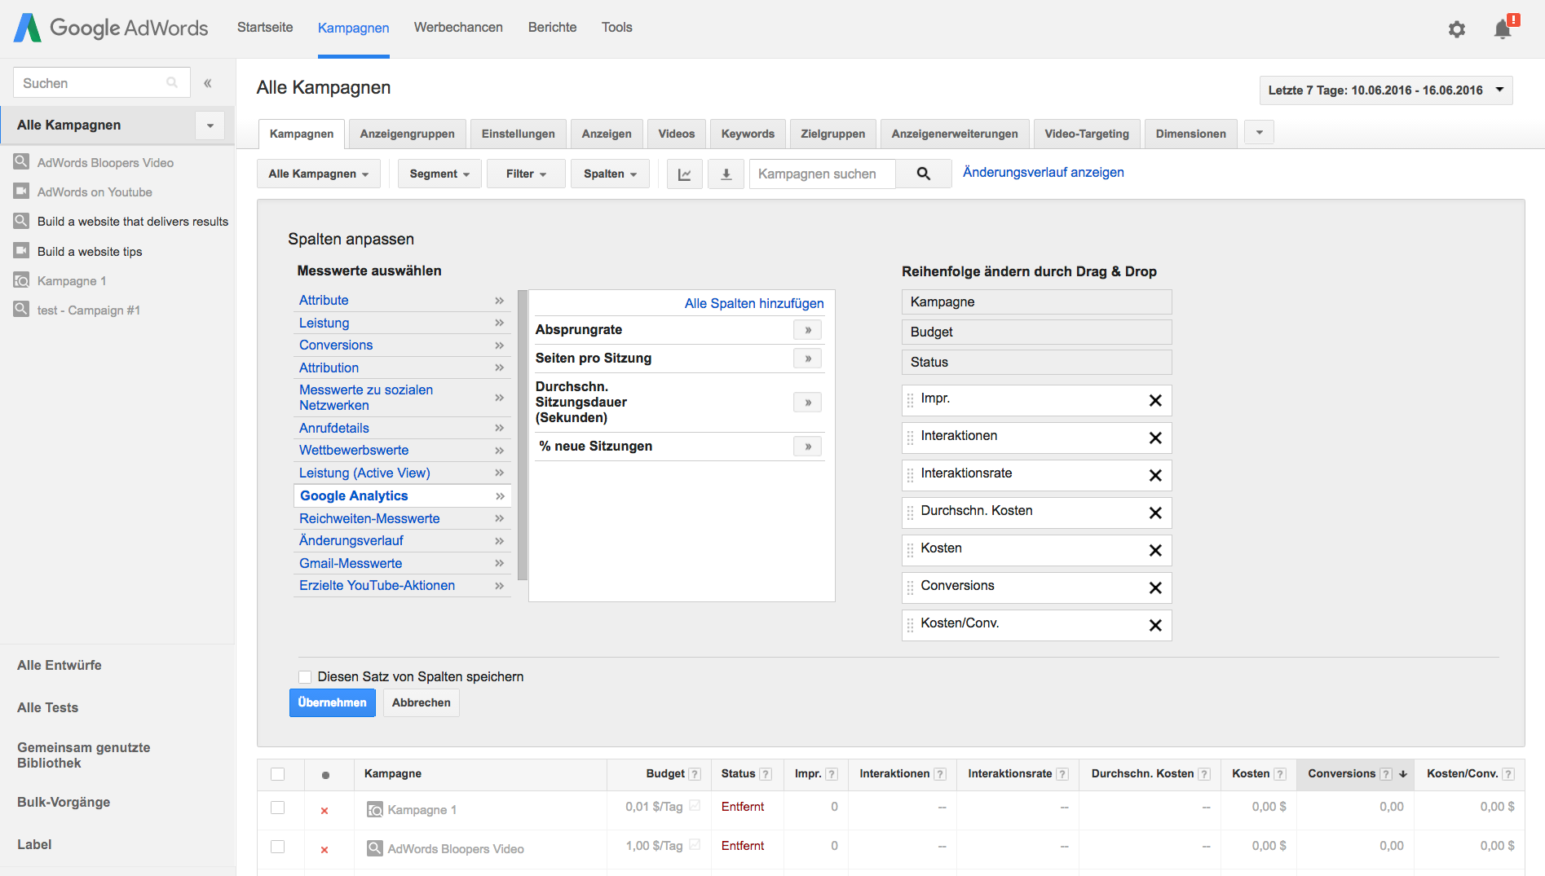Switch to the Anzeigengruppen tab
The width and height of the screenshot is (1545, 876).
tap(407, 134)
